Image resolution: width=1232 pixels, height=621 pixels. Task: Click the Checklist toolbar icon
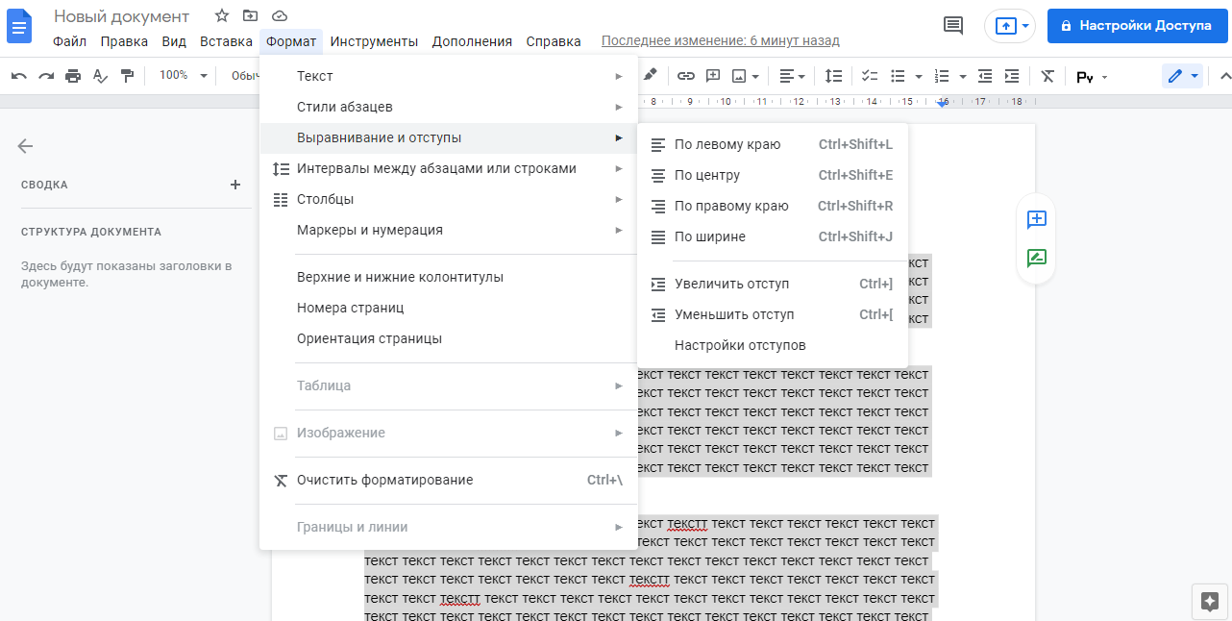pyautogui.click(x=870, y=76)
